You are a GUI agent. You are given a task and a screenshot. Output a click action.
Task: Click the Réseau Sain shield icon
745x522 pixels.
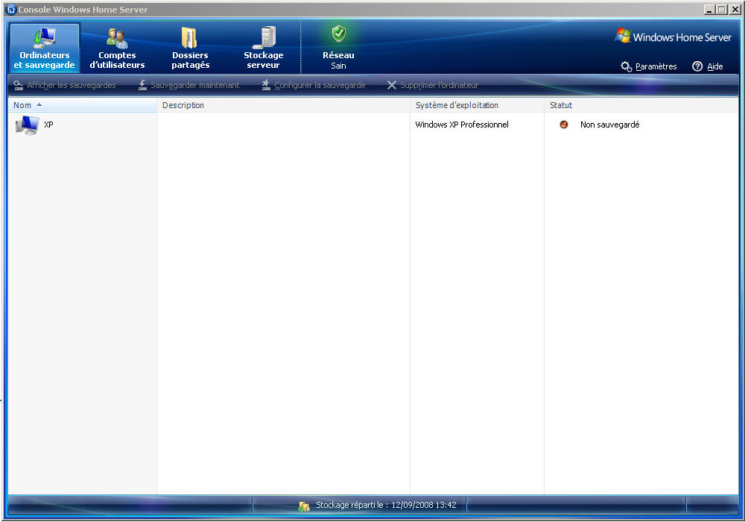click(x=339, y=34)
